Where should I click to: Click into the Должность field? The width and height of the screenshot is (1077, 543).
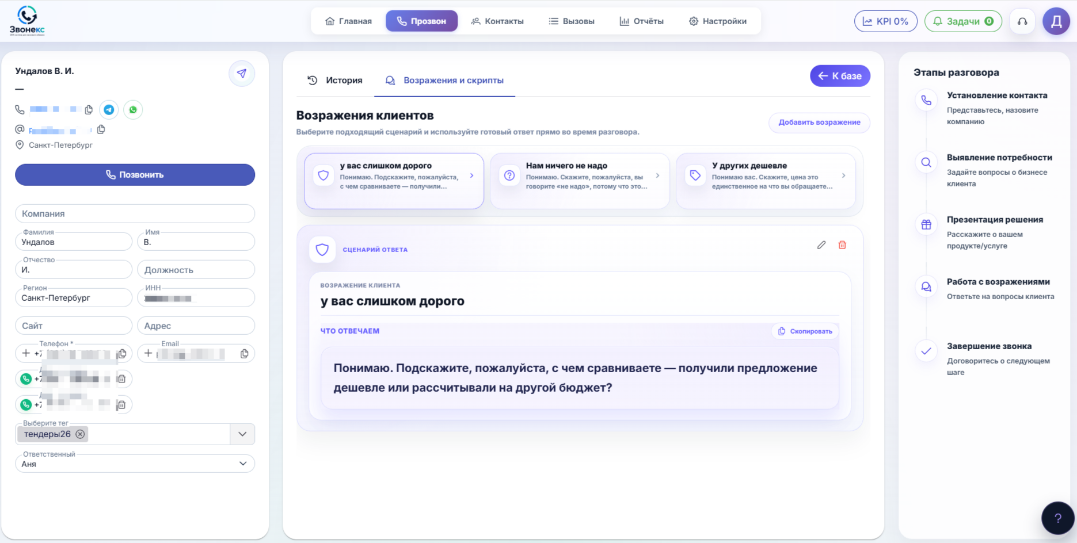coord(196,270)
